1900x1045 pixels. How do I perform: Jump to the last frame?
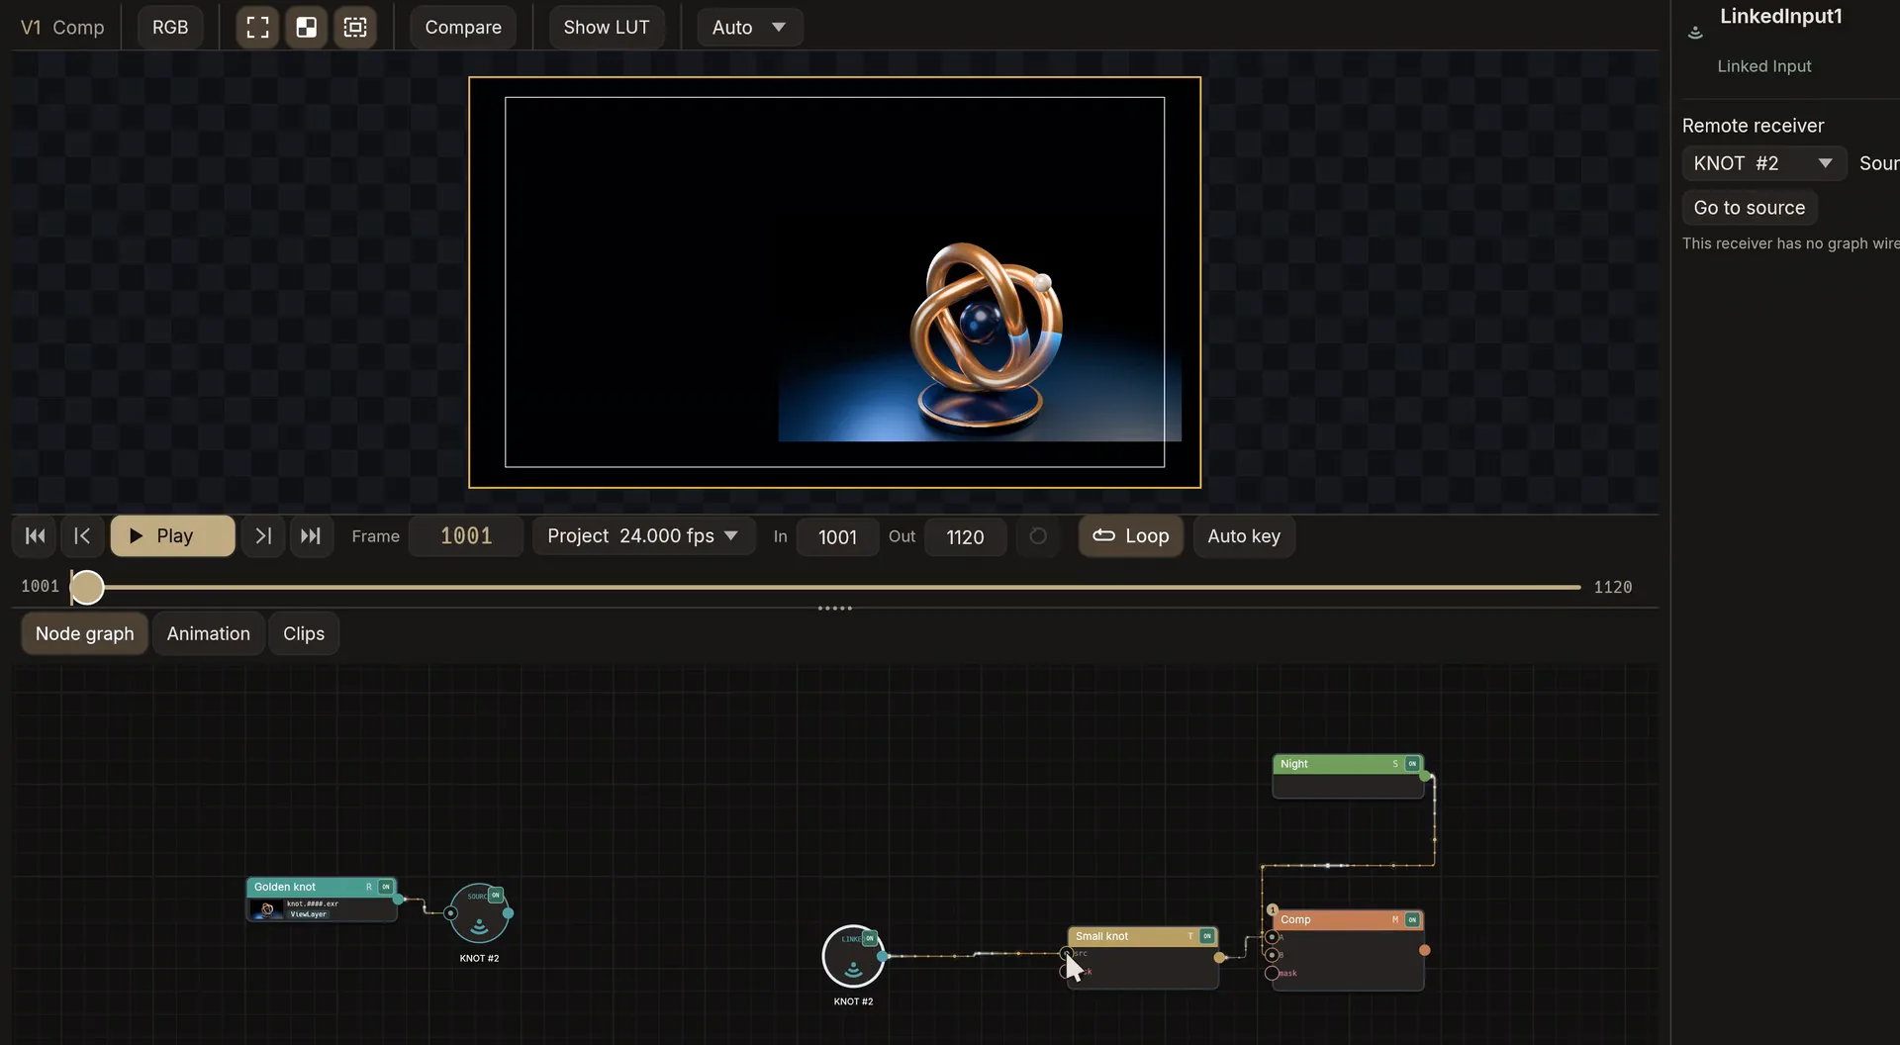coord(311,535)
